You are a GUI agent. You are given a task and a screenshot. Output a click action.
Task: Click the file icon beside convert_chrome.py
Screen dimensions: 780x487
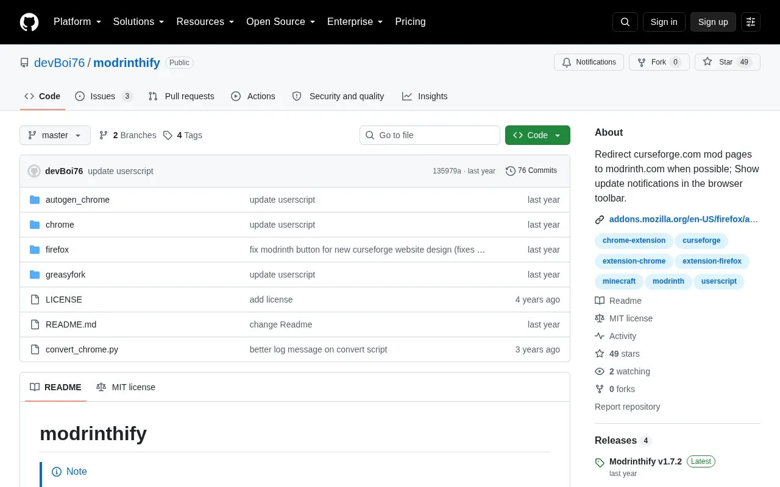(35, 349)
